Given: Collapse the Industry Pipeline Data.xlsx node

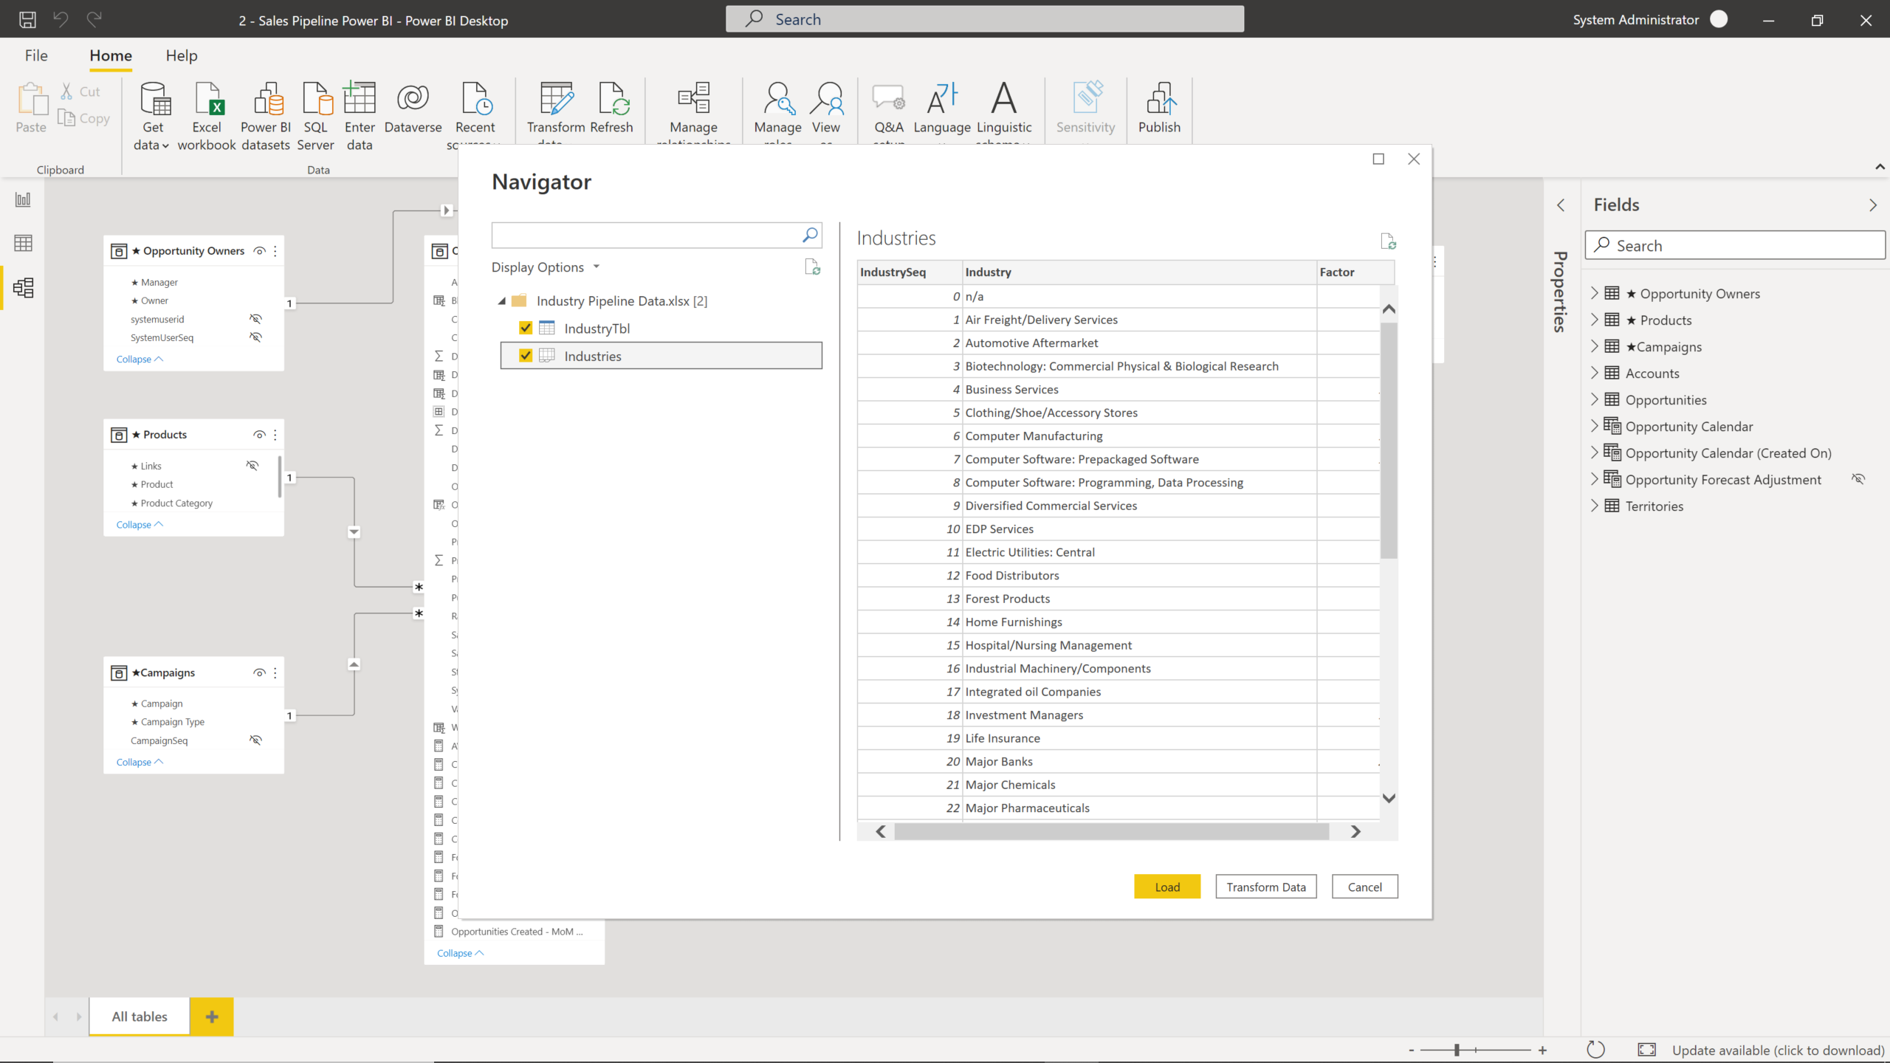Looking at the screenshot, I should (x=503, y=300).
